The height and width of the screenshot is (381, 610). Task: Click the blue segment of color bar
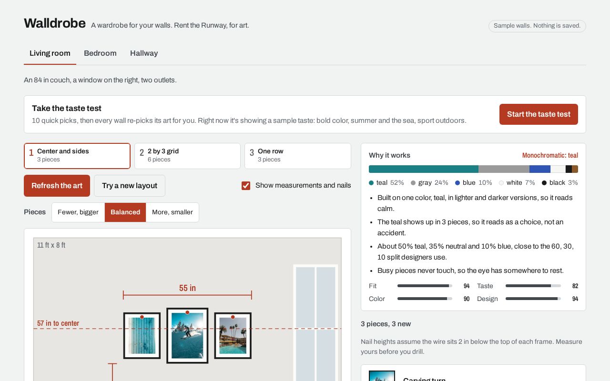pyautogui.click(x=540, y=169)
